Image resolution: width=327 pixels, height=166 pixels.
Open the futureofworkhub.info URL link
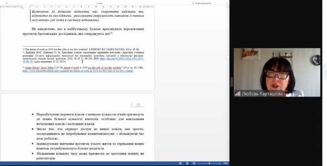[x=78, y=71]
